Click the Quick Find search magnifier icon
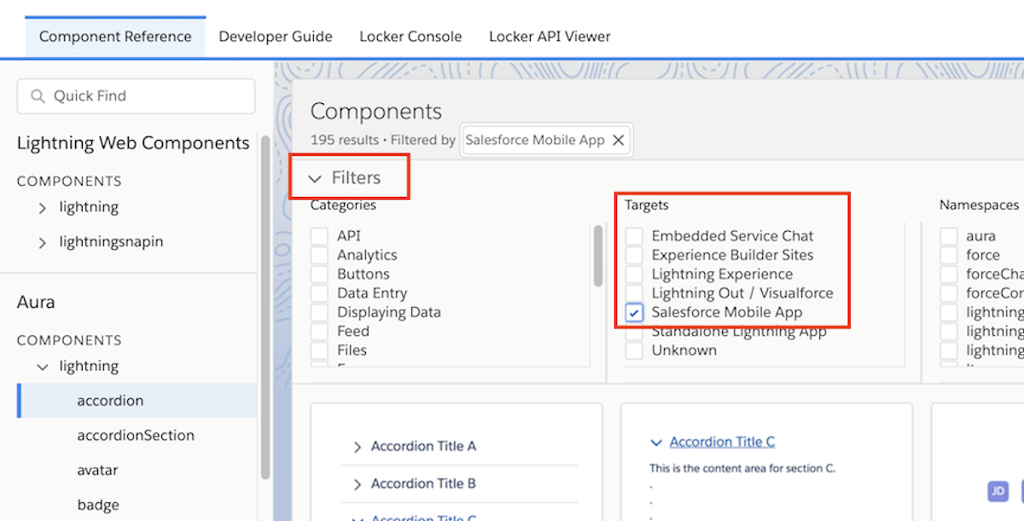The width and height of the screenshot is (1024, 521). [38, 96]
